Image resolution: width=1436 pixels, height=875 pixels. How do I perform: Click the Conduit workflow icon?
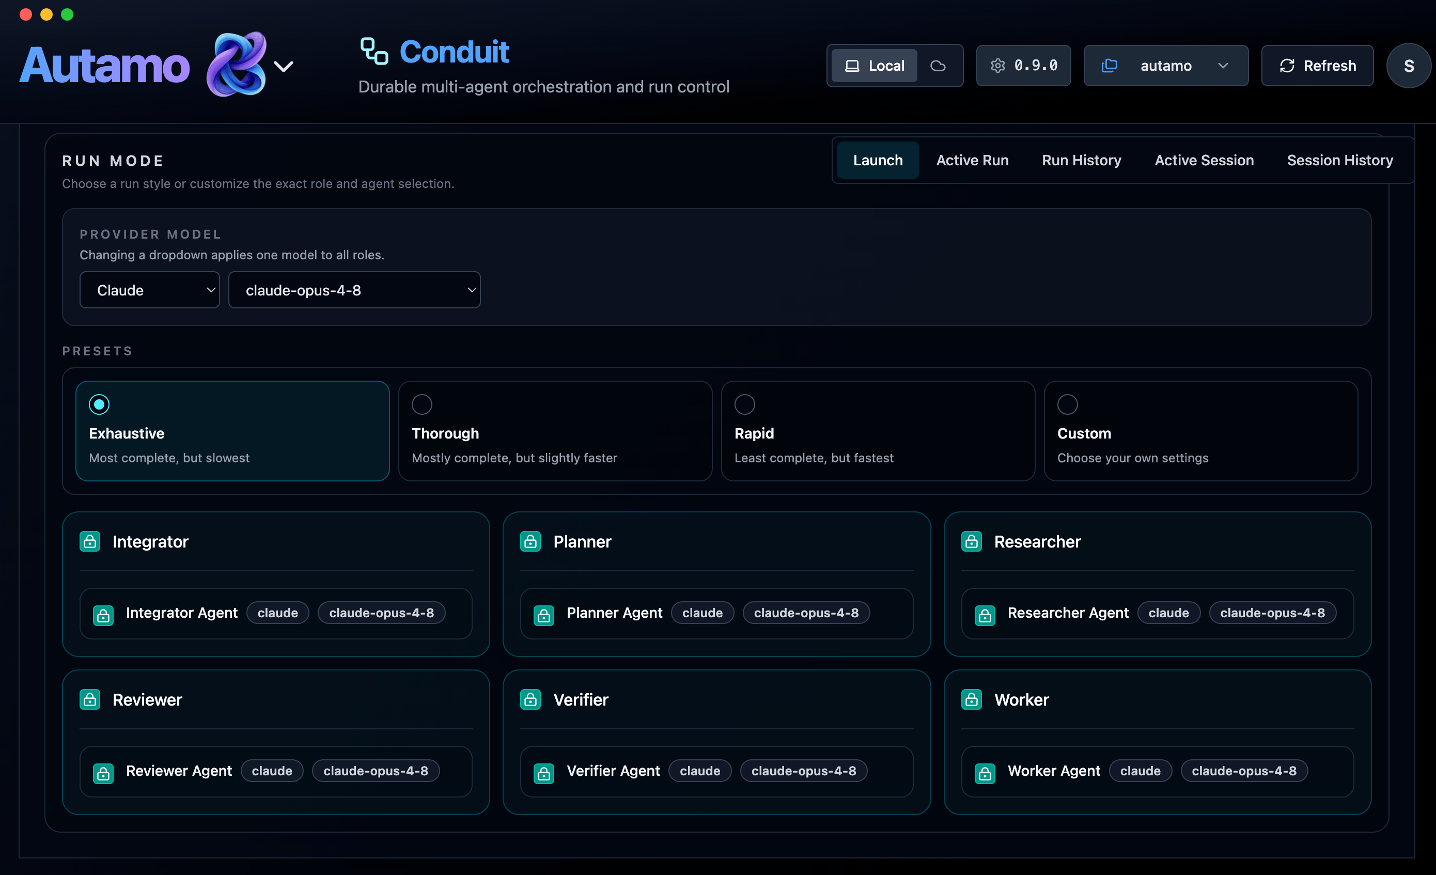[374, 51]
